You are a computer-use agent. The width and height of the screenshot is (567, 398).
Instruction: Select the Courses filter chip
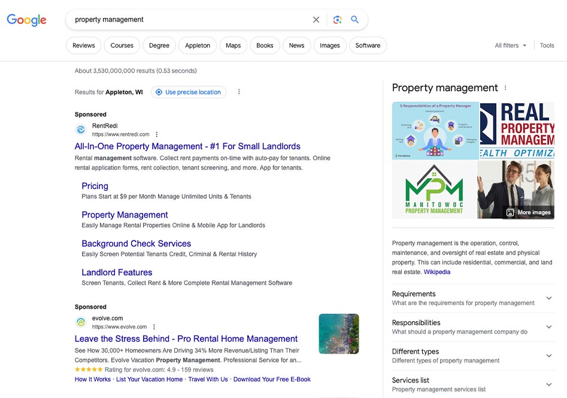(122, 46)
